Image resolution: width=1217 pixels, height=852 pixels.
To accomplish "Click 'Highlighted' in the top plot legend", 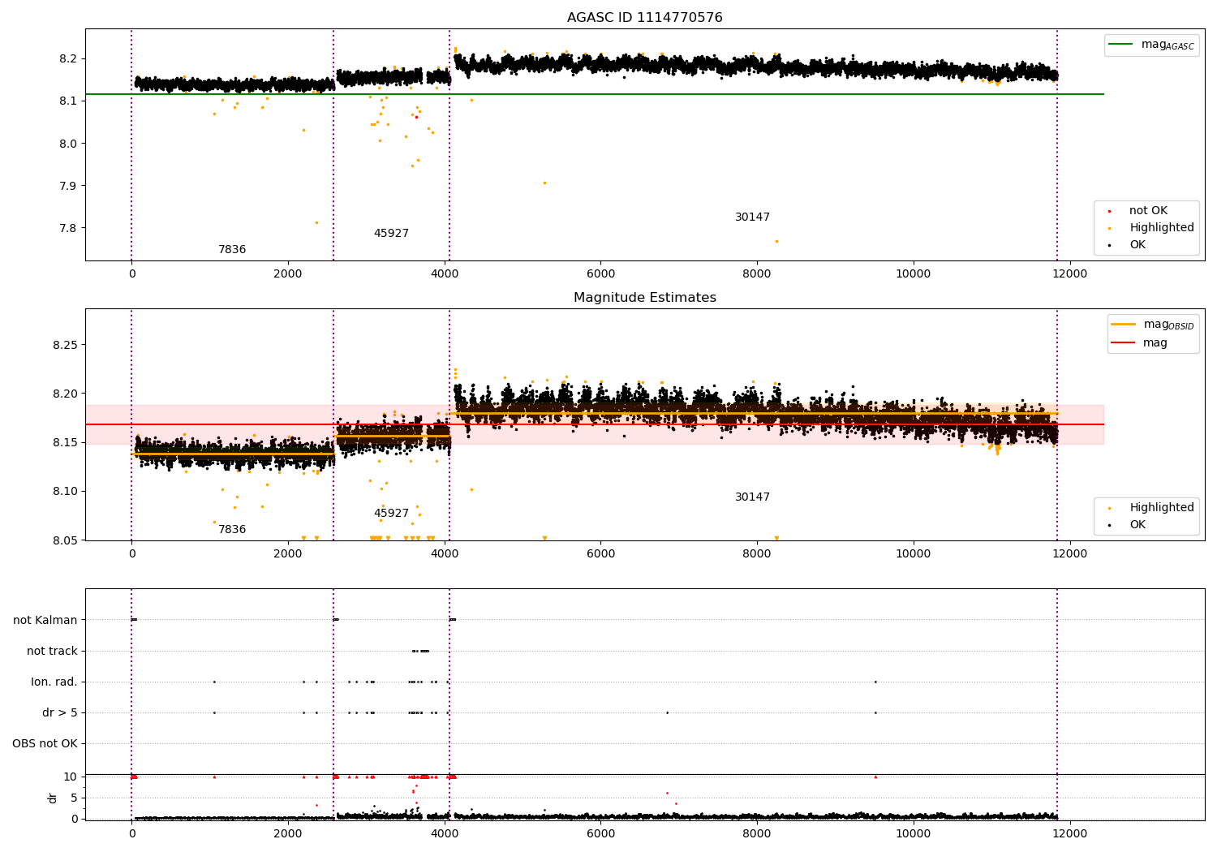I will (x=1162, y=228).
